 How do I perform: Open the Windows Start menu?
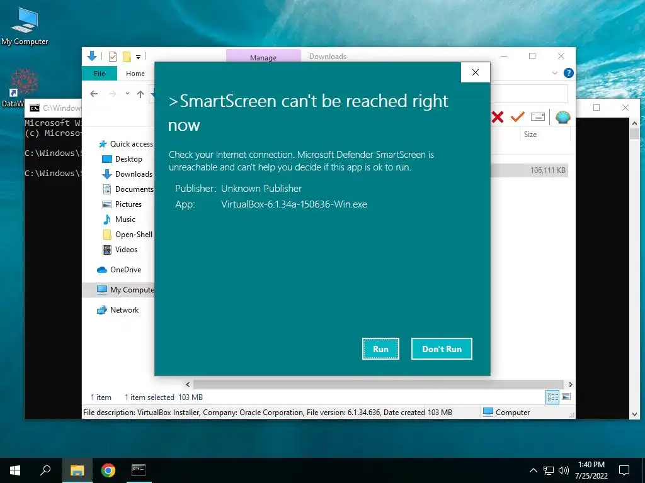(15, 470)
